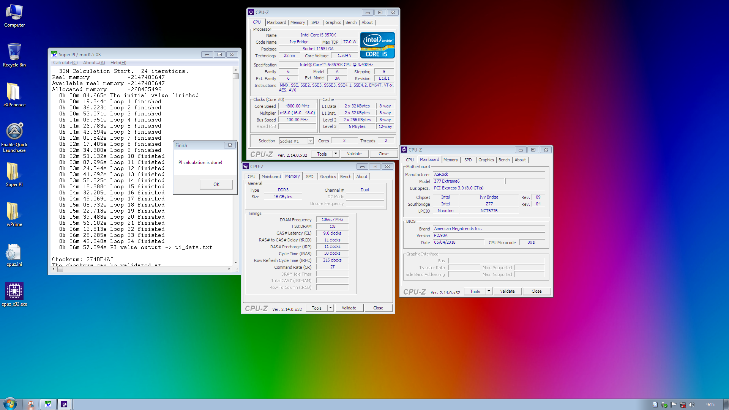This screenshot has width=729, height=410.
Task: Open the volume speaker tray icon
Action: tap(692, 405)
